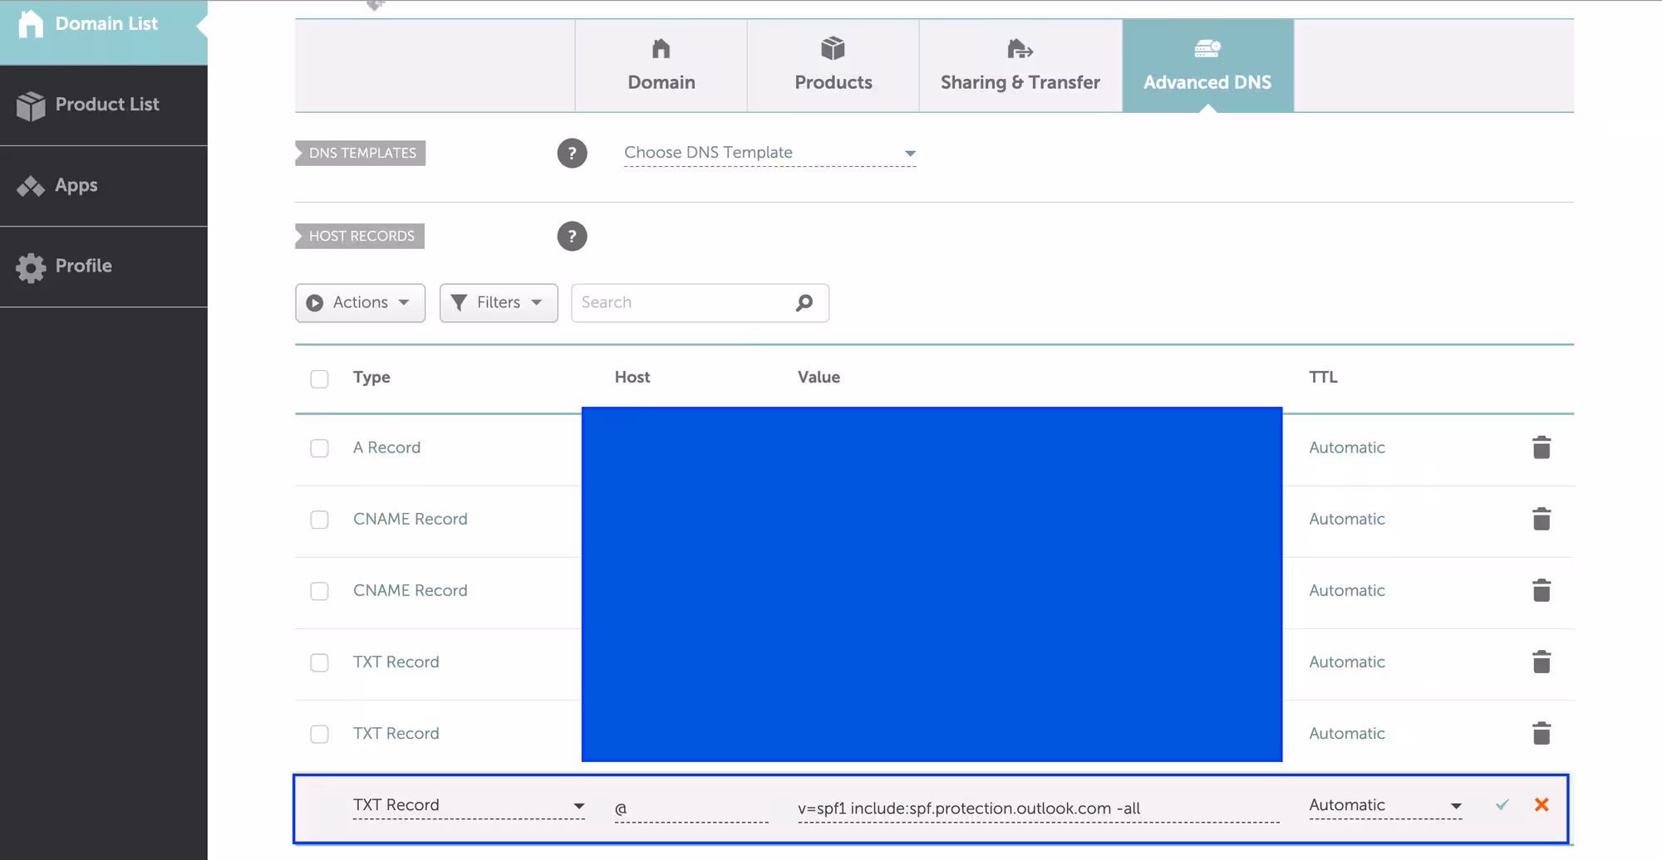Save new record with green checkmark

1502,804
